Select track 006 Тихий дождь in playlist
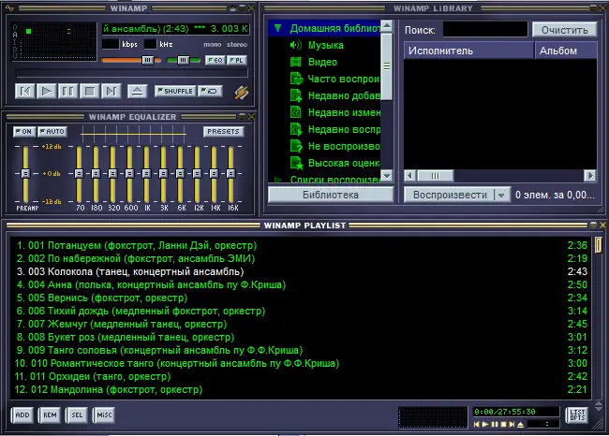Viewport: 609px width, 436px height. [300, 312]
